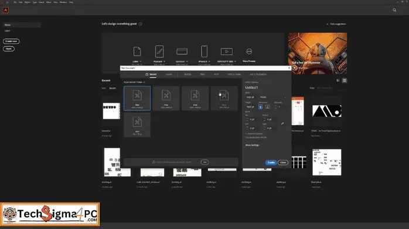Open the Letter preset dropdown arrow

tap(141, 61)
